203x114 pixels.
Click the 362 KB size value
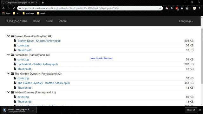click(189, 64)
